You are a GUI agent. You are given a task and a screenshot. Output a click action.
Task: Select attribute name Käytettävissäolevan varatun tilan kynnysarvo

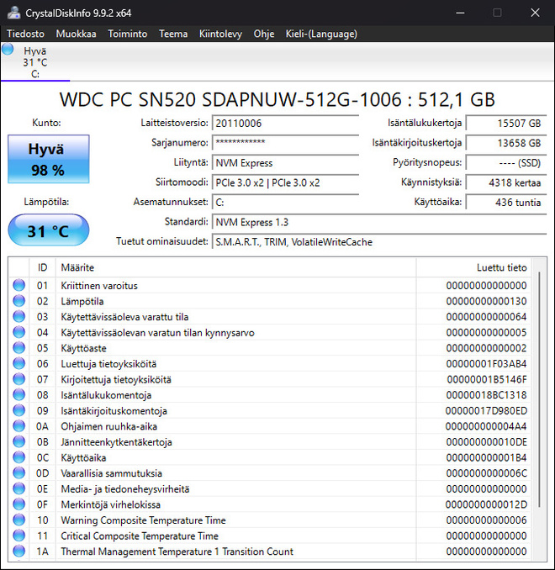(157, 333)
